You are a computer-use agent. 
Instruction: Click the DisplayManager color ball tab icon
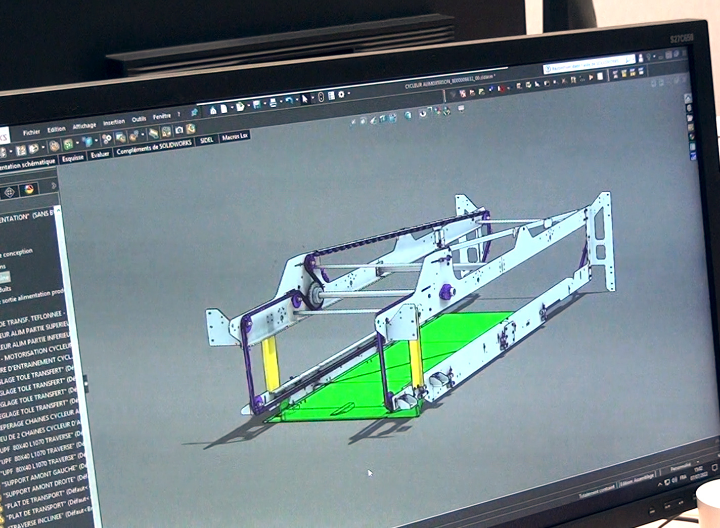(x=29, y=190)
